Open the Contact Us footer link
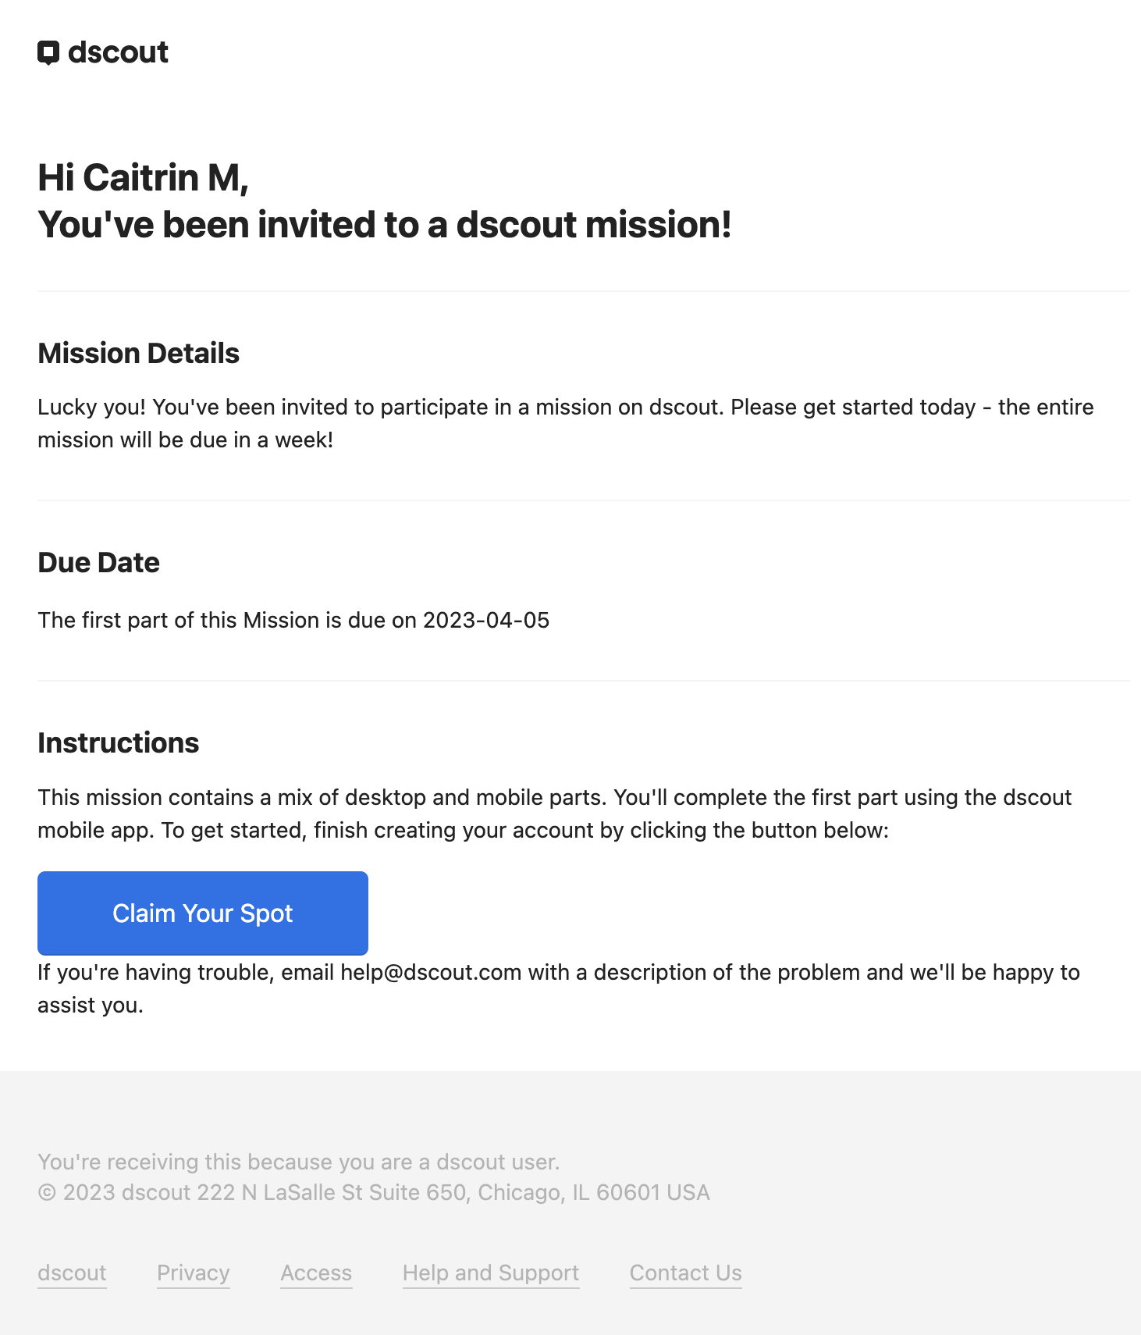Viewport: 1141px width, 1335px height. (686, 1273)
